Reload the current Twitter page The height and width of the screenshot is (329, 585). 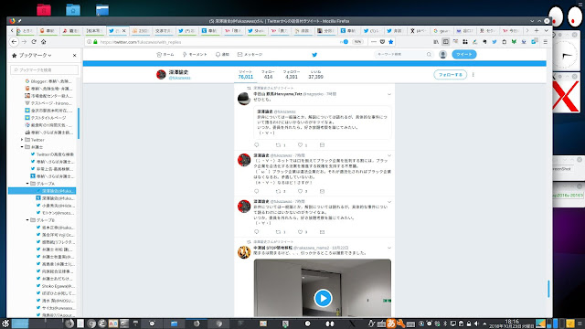[x=34, y=42]
